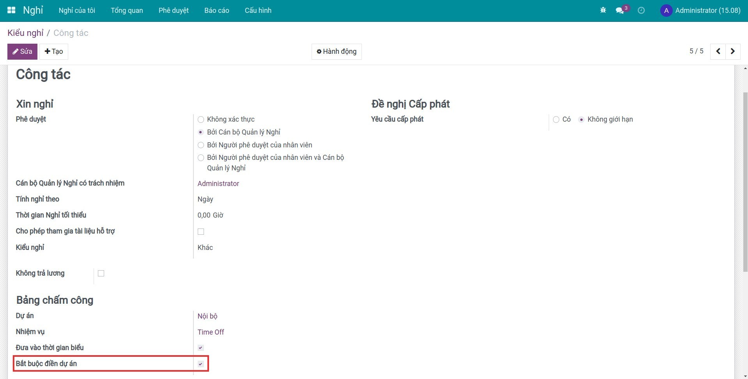Expand the Cấu hình menu
Viewport: 748px width, 379px height.
258,11
